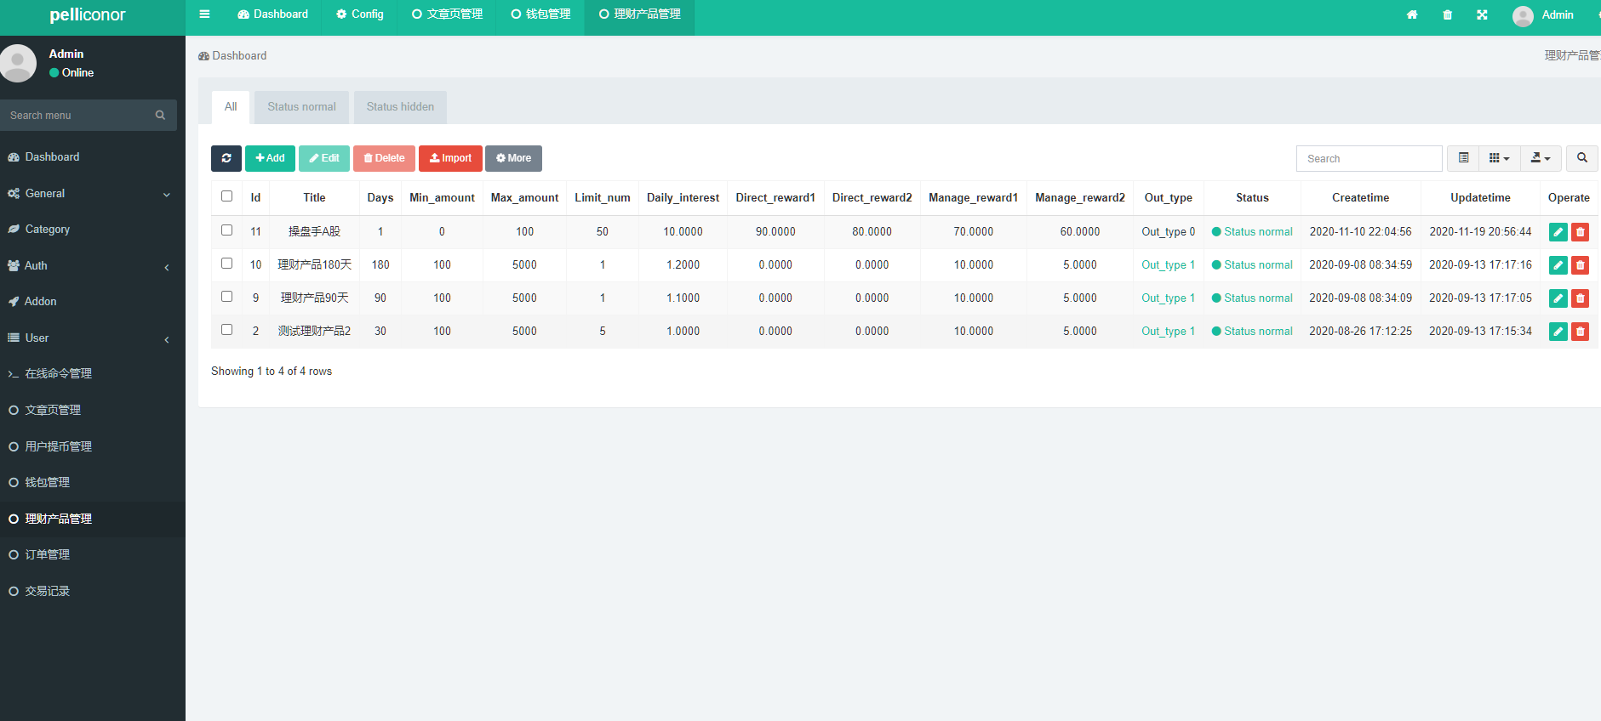Open the columns dropdown in table toolbar

point(1499,158)
